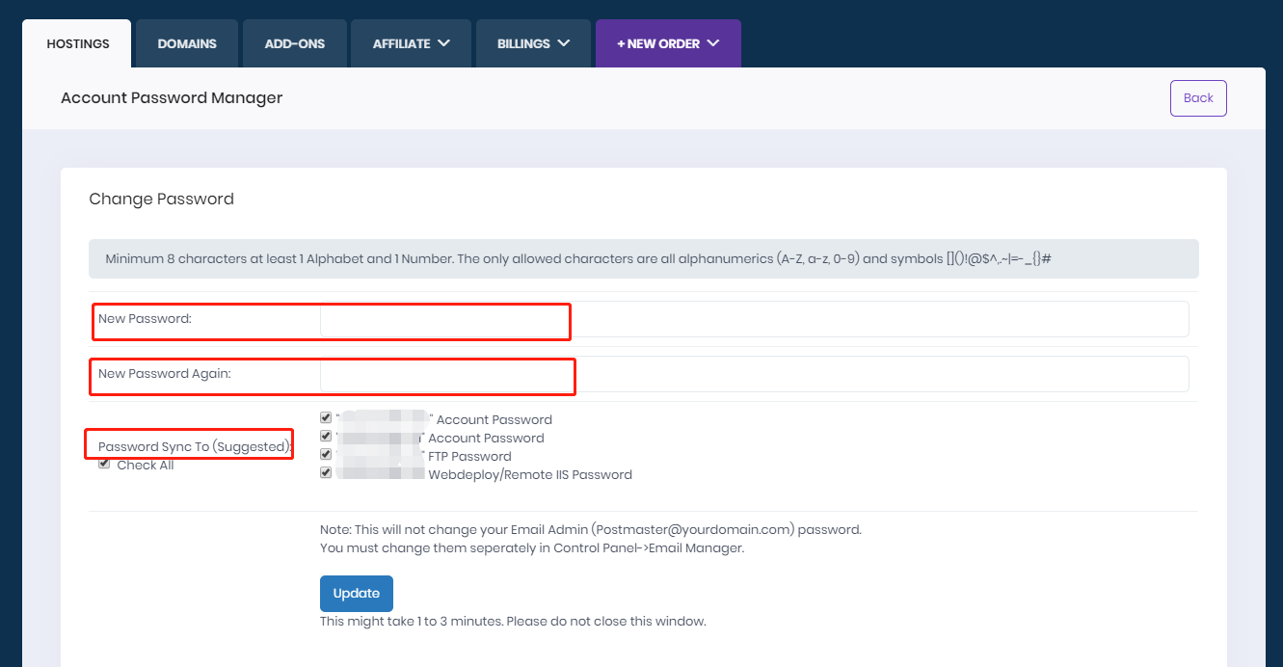Open the DOMAINS tab
1283x667 pixels.
click(x=186, y=42)
